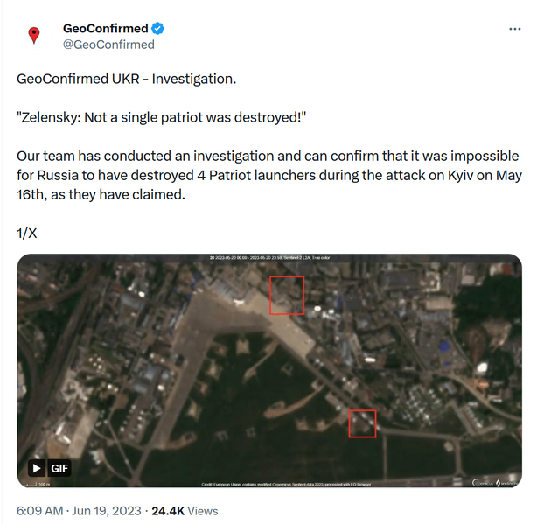
Task: Click the Zelensky quote line in tweet
Action: coord(161,118)
